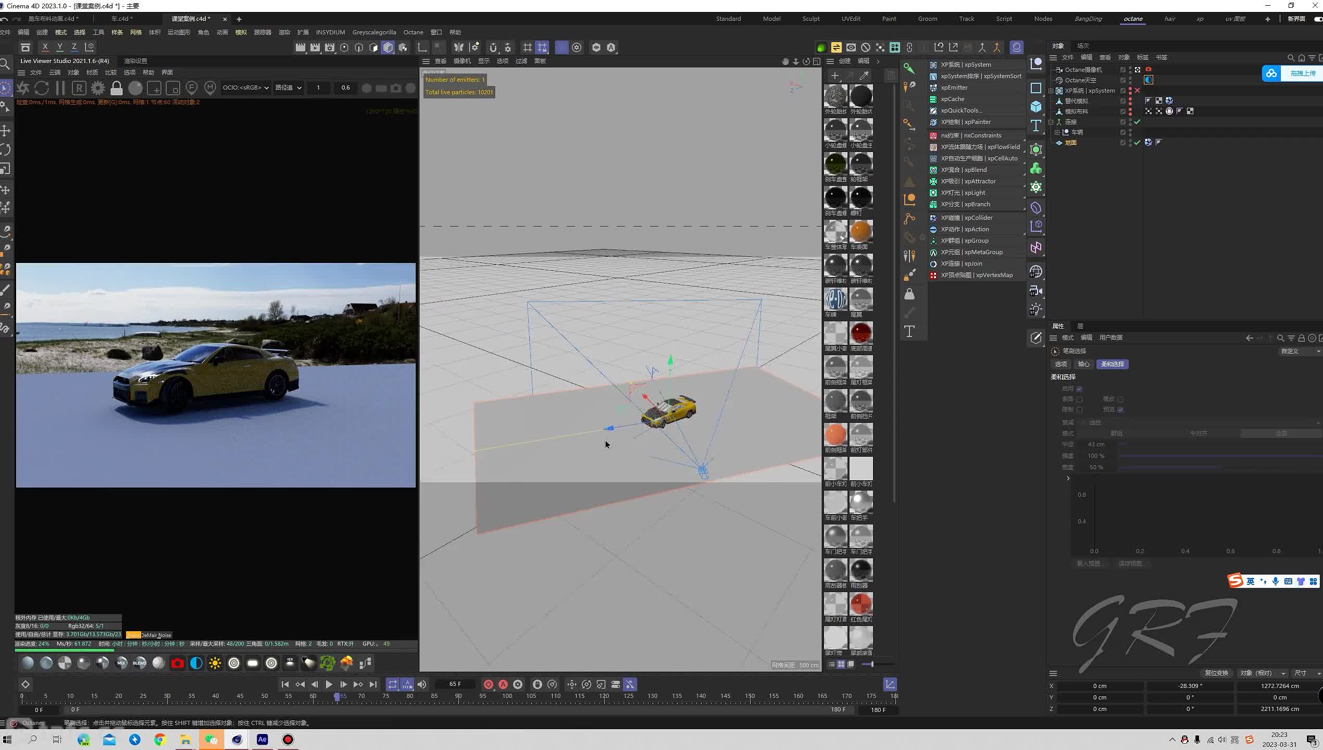This screenshot has height=750, width=1323.
Task: Click the Live Viewer lock resolution padlock icon
Action: click(x=117, y=88)
